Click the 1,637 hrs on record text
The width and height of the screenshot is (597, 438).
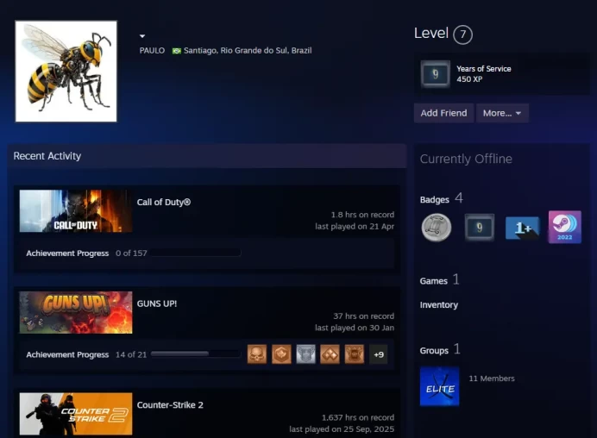coord(358,417)
